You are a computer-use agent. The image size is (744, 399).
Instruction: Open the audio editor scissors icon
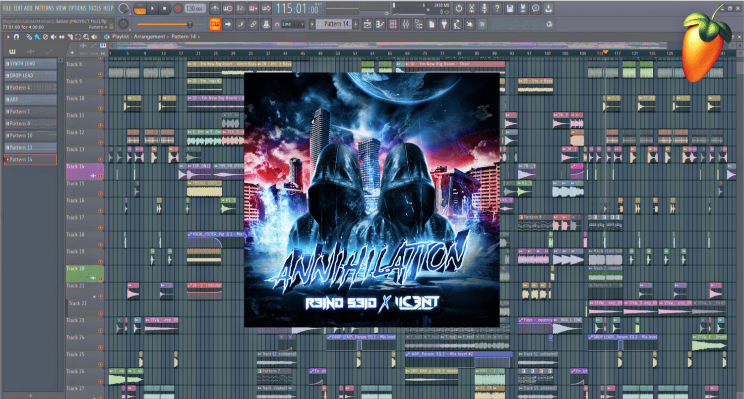click(x=472, y=8)
